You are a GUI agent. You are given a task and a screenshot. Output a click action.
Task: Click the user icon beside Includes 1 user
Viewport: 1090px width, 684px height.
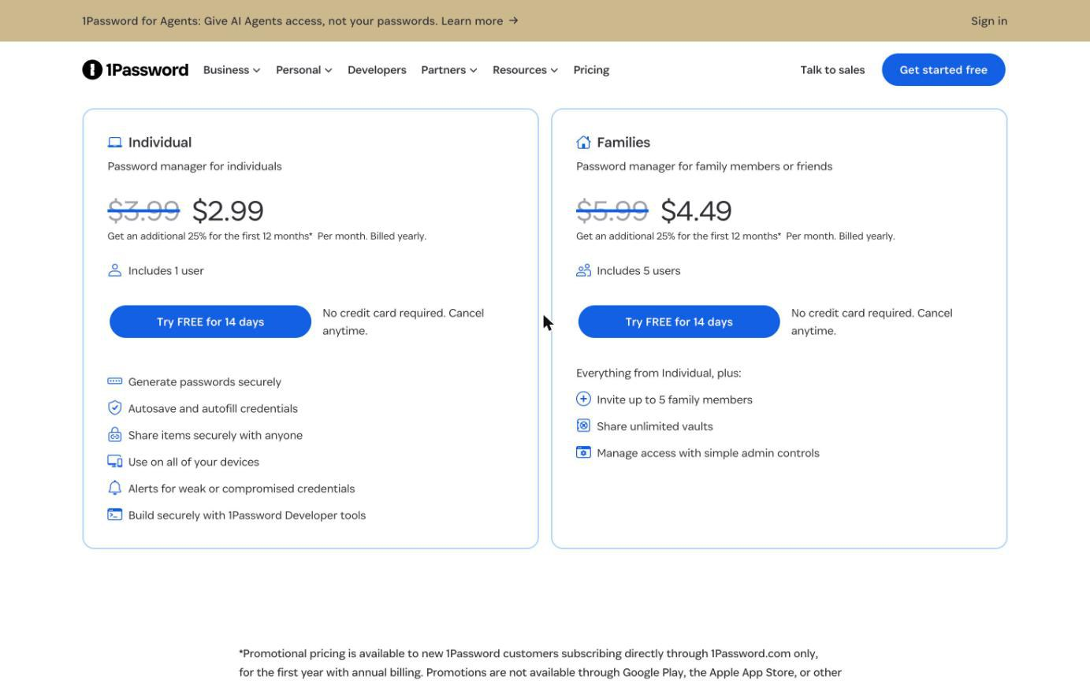point(115,270)
